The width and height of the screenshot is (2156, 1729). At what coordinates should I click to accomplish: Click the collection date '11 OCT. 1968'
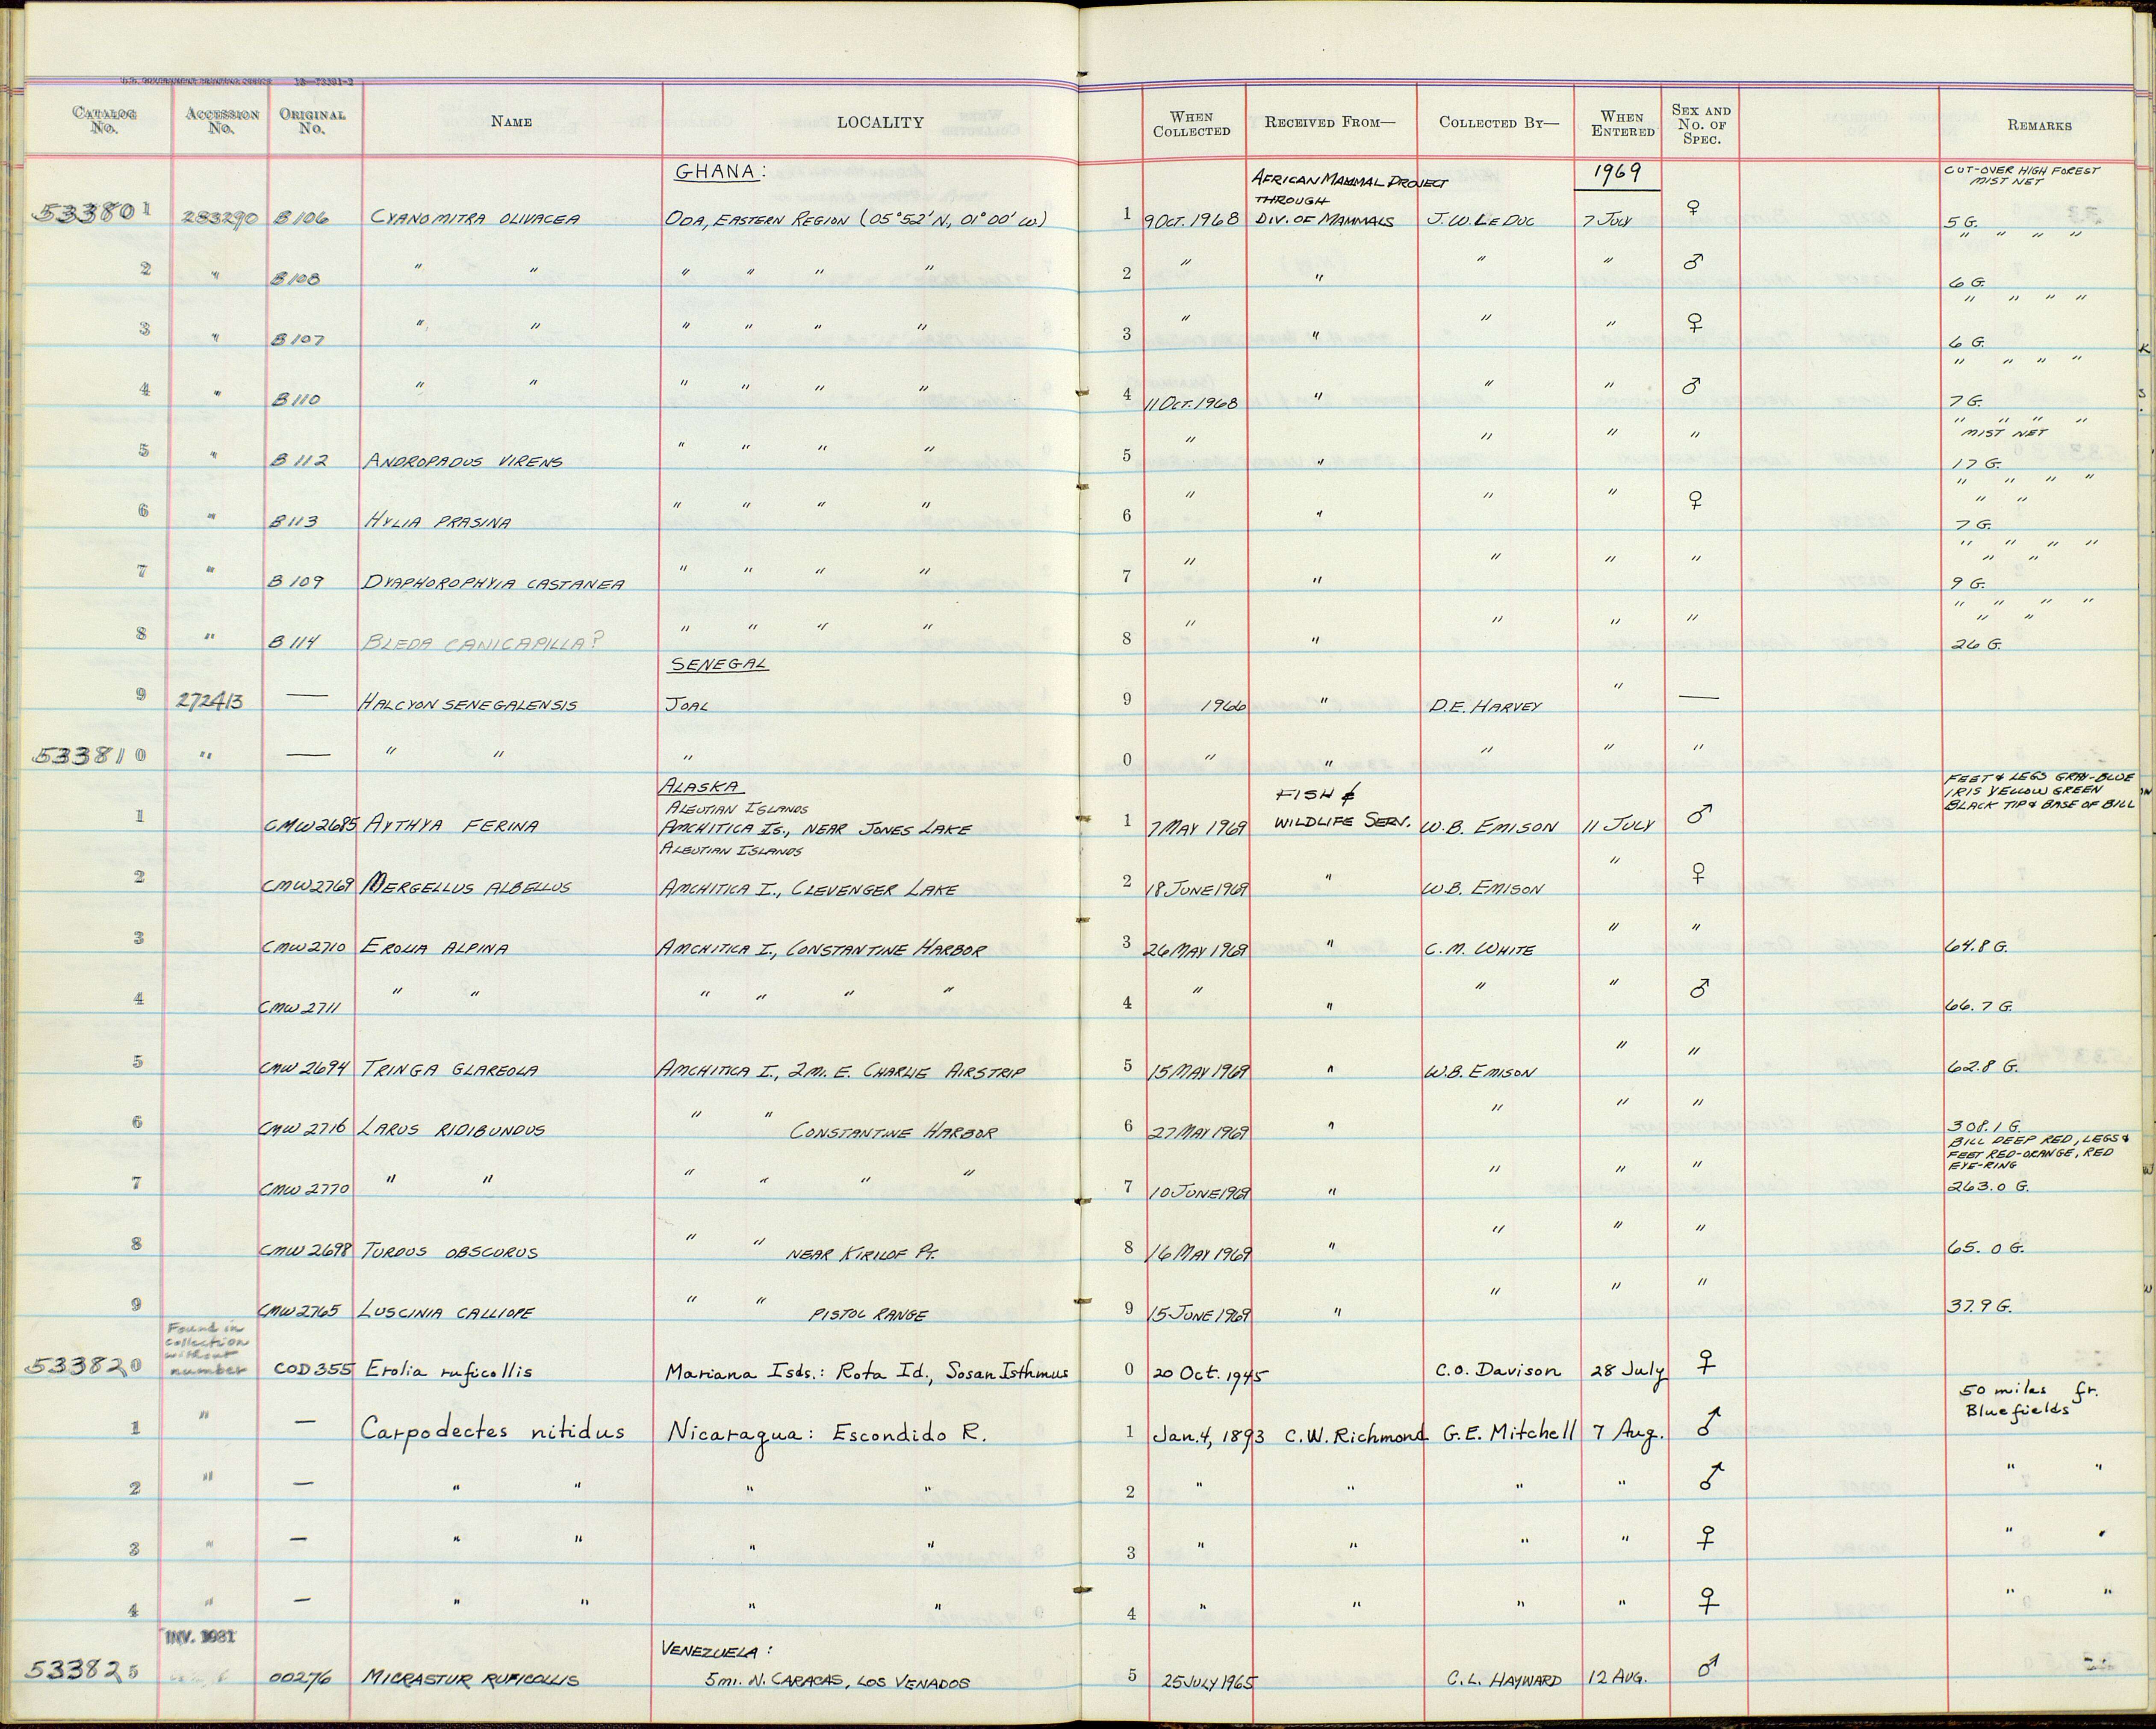[x=1192, y=403]
